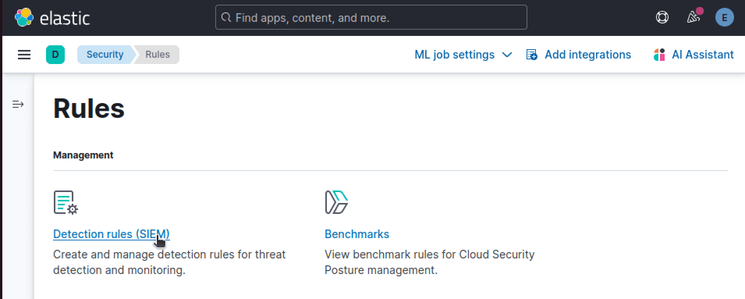Open the help menu lifebuoy icon
This screenshot has height=299, width=745.
(x=662, y=18)
